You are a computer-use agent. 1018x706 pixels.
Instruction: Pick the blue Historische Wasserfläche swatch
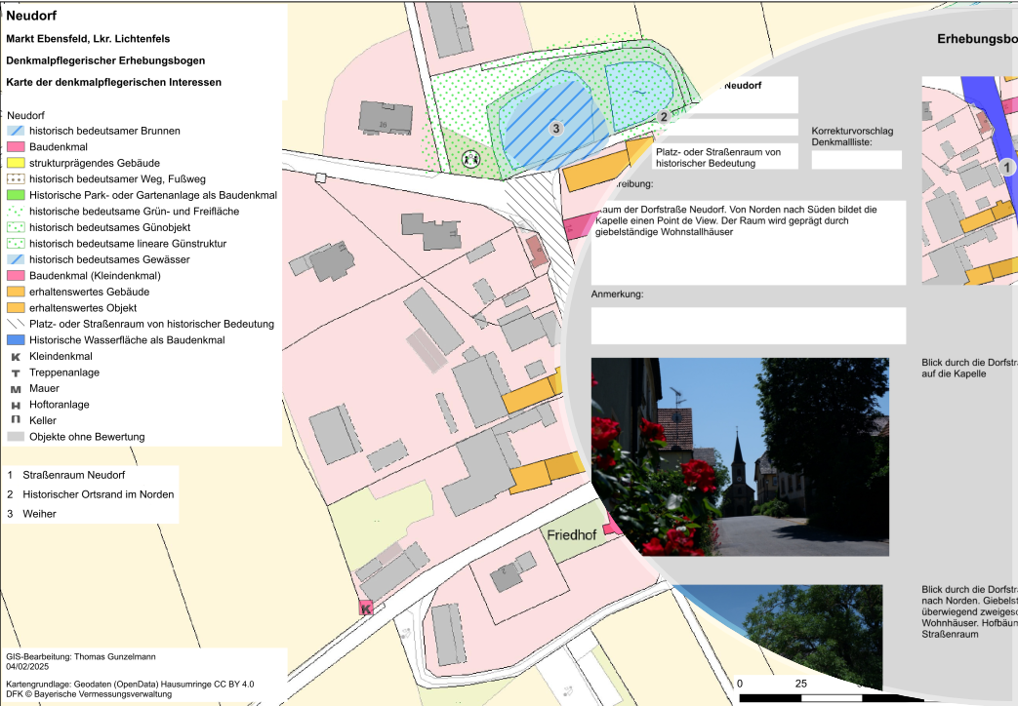(15, 340)
